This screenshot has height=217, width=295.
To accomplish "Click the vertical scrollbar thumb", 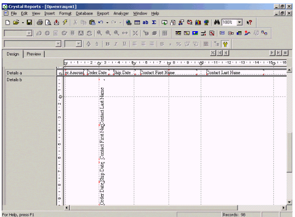I will [x=289, y=152].
